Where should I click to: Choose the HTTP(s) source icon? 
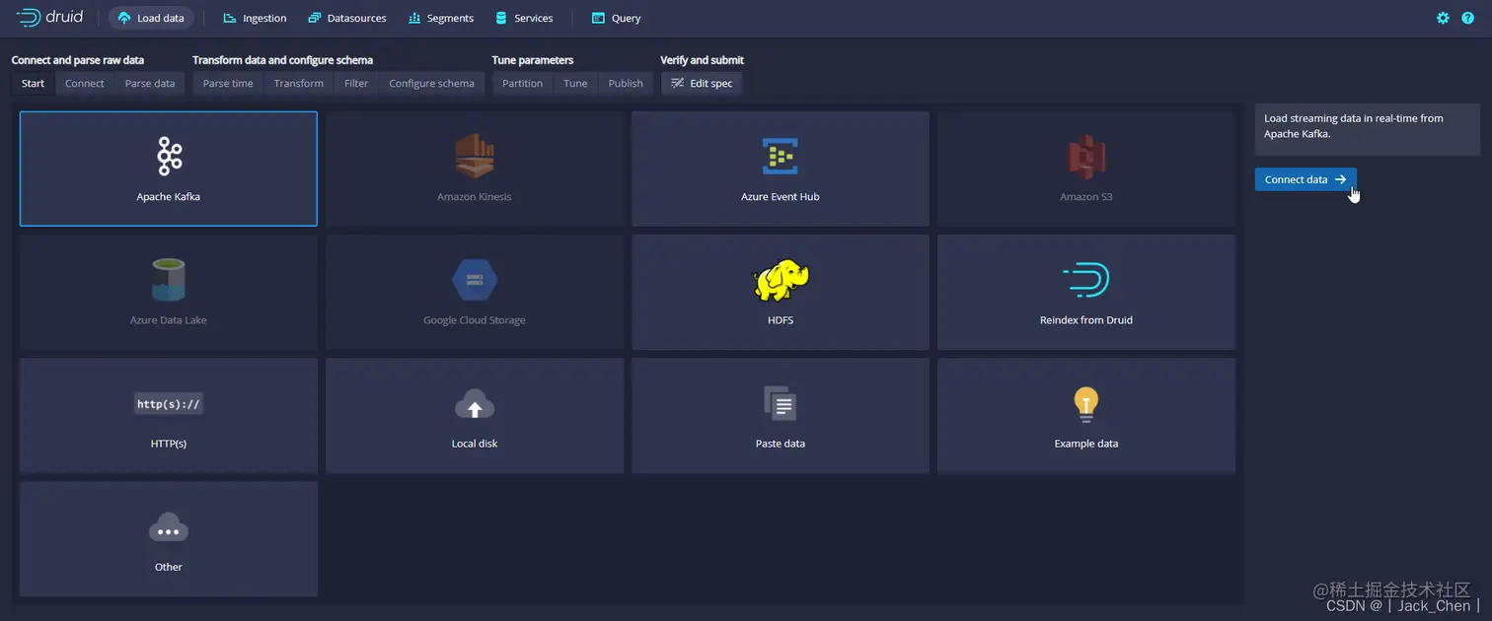tap(169, 404)
